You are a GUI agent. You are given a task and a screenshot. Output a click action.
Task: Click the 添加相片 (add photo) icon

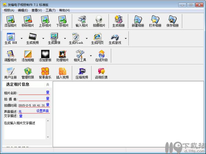[x=10, y=20]
